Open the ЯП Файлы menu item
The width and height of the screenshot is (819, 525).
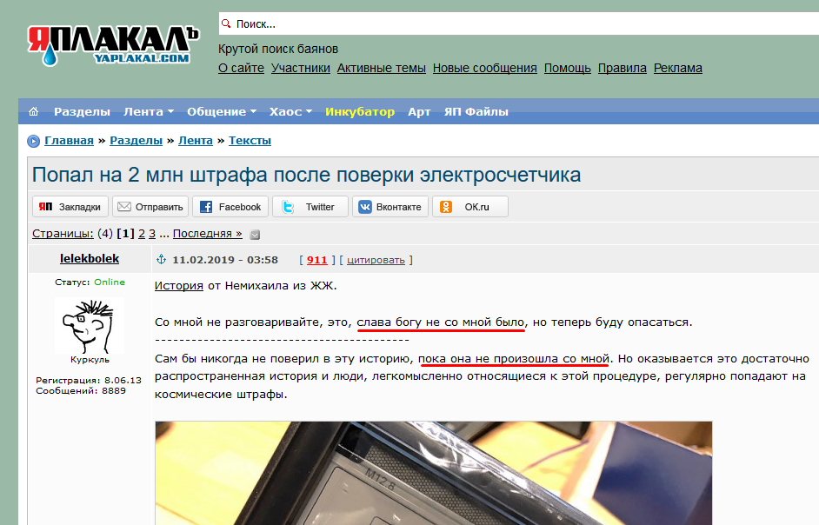476,112
